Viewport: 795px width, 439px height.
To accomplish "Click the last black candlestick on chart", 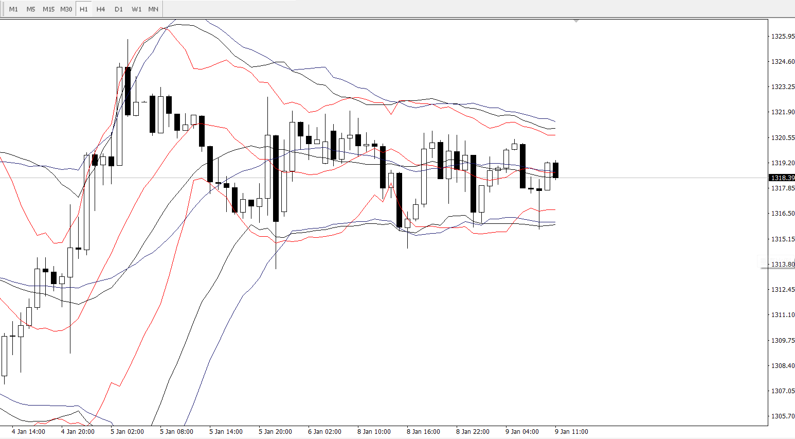I will 555,170.
